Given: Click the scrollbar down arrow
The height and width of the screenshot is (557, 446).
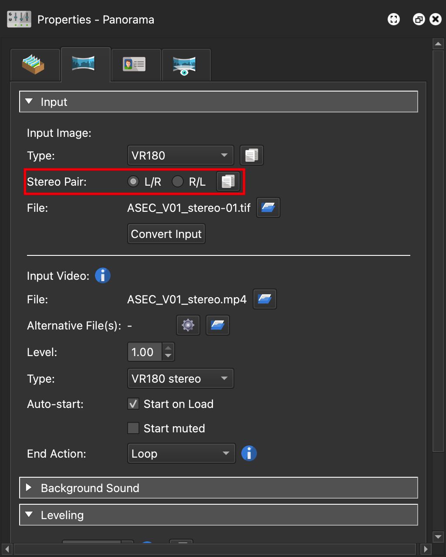Looking at the screenshot, I should point(438,537).
